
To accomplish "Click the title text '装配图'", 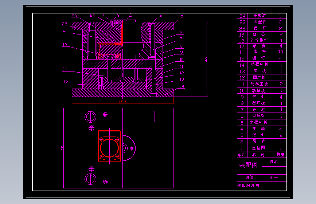I will point(248,165).
